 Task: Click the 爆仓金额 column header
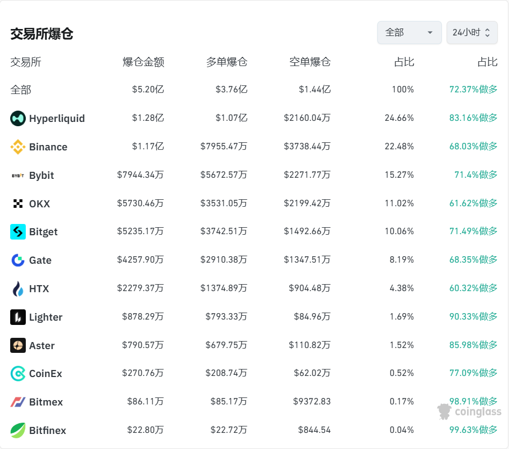coord(144,62)
